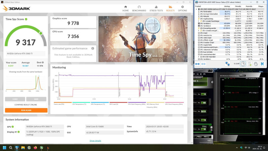Click the score distribution chart
This screenshot has width=268, height=151.
26,83
